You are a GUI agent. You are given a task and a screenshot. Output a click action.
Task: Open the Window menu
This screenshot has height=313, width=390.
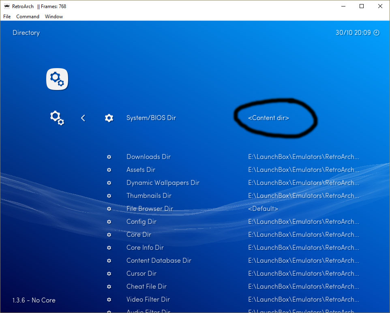pyautogui.click(x=54, y=17)
